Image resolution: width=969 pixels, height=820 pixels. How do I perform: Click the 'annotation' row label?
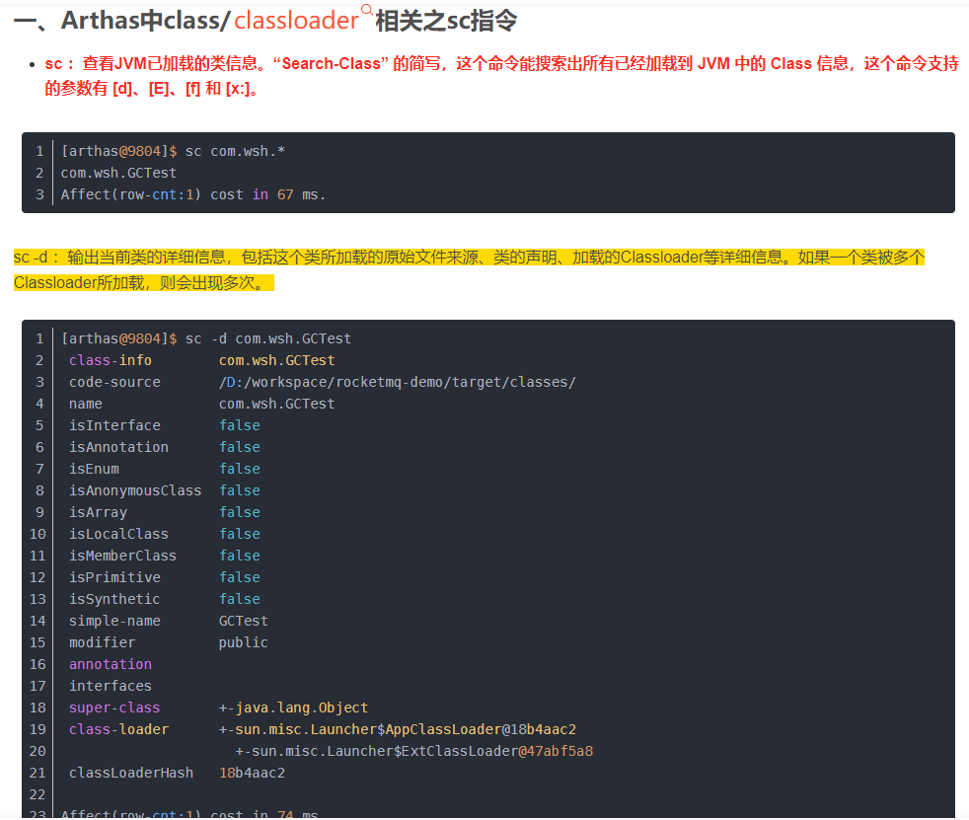click(x=110, y=664)
